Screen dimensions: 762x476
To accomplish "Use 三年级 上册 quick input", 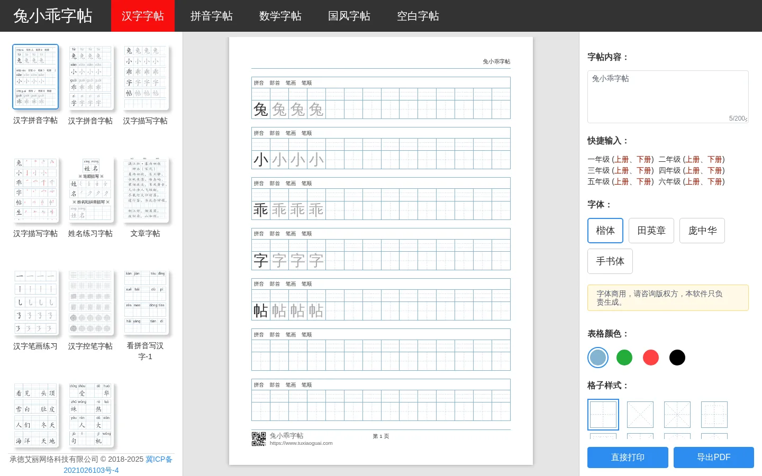I will (622, 170).
